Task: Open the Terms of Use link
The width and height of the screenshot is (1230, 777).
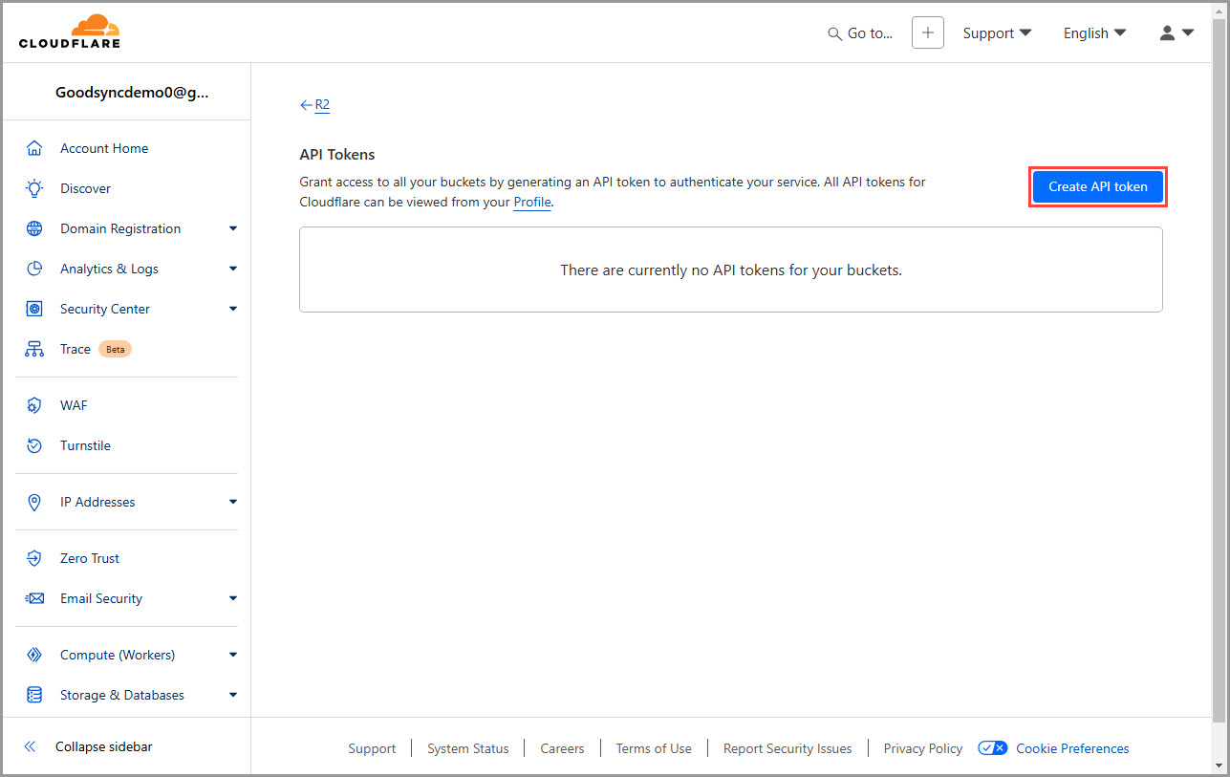Action: coord(654,748)
